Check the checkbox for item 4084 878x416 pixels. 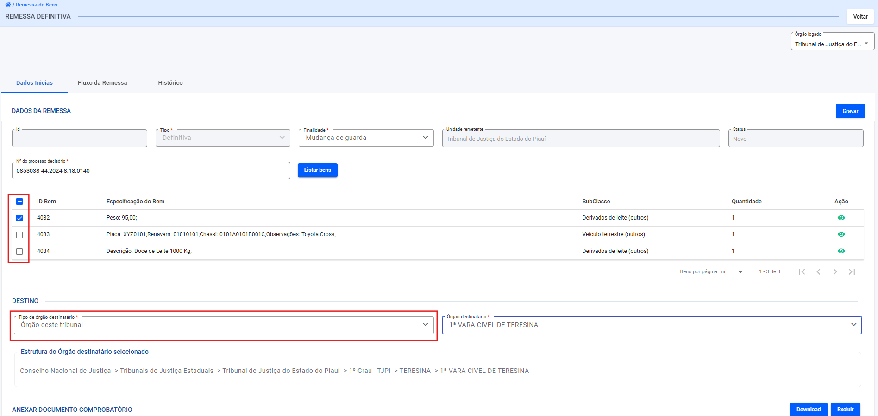19,252
